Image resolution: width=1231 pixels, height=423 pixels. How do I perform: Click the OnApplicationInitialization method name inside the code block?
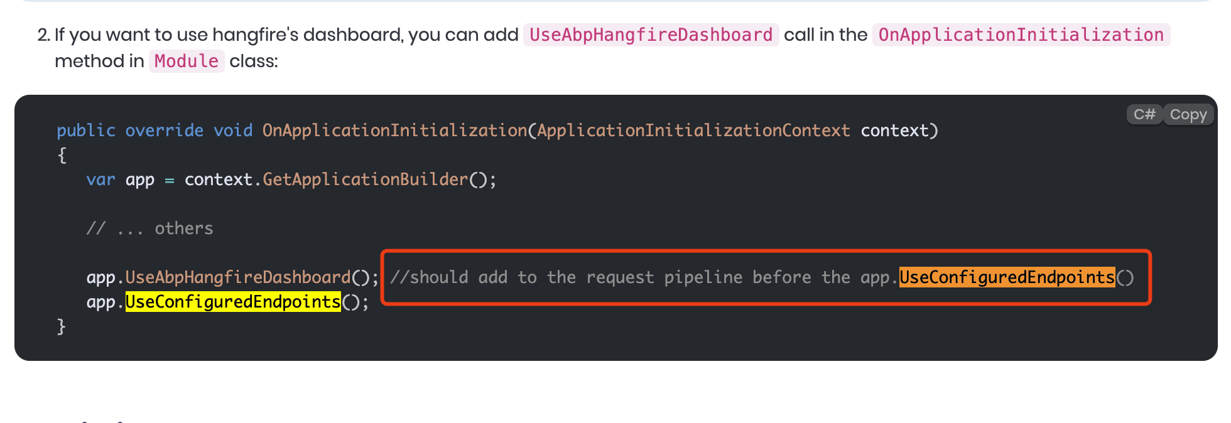394,131
